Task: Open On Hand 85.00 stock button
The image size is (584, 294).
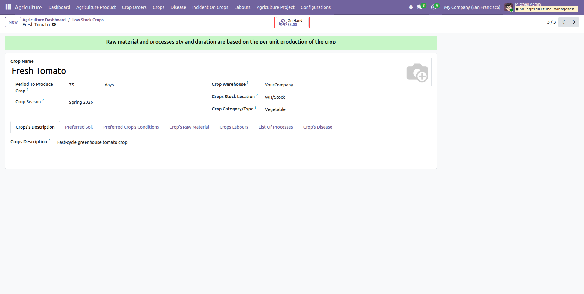Action: point(292,22)
